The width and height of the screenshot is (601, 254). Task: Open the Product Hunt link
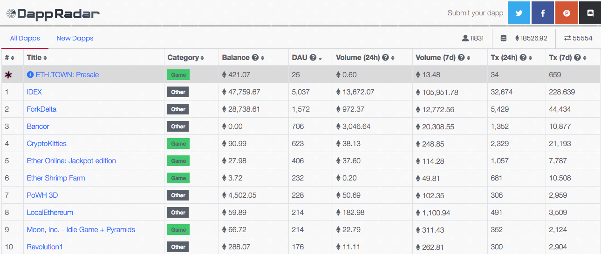[x=567, y=13]
